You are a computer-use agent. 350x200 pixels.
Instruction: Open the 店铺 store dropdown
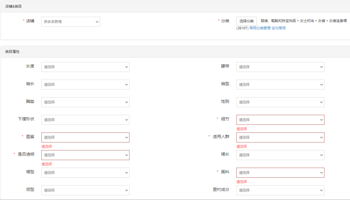[x=71, y=22]
